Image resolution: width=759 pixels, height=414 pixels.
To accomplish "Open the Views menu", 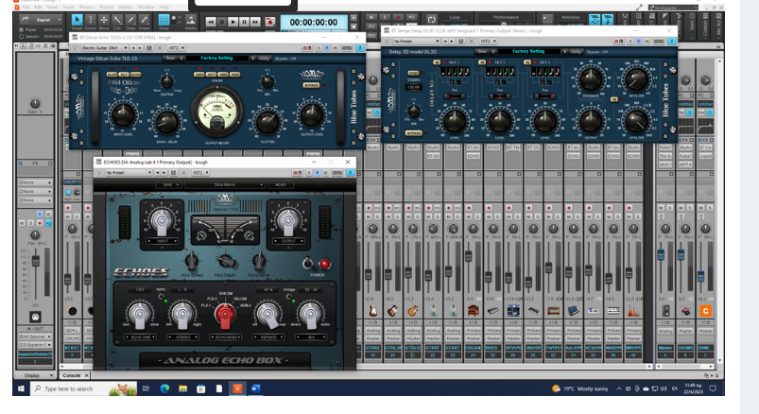I will tap(52, 8).
